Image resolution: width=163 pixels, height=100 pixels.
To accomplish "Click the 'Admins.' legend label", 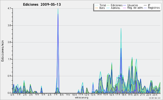I will coord(116,8).
